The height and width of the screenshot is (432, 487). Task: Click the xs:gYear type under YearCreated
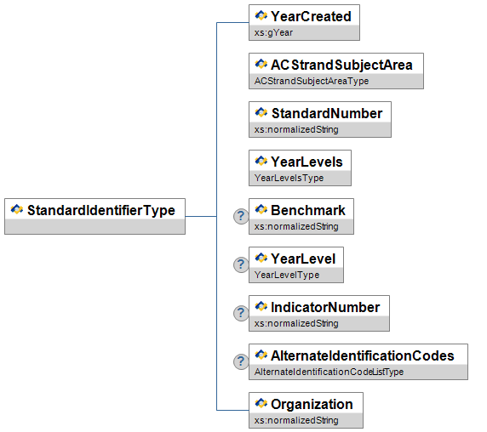(273, 32)
